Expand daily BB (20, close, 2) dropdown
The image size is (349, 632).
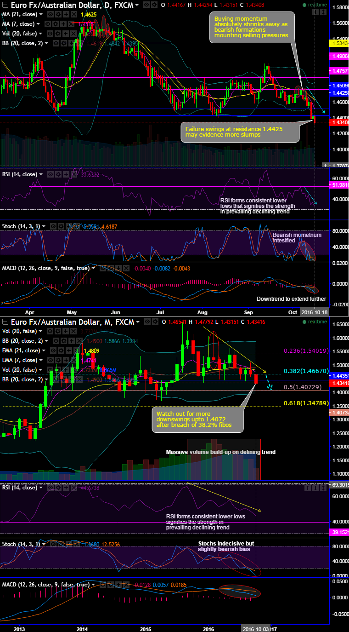click(46, 43)
